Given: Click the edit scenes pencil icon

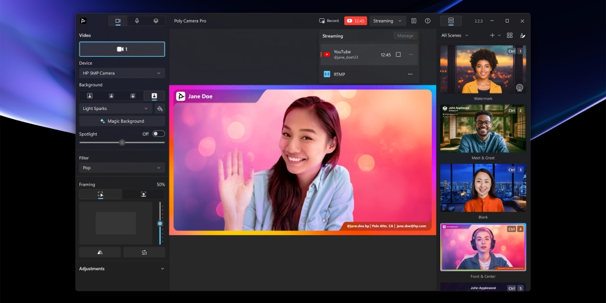Looking at the screenshot, I should click(x=522, y=35).
